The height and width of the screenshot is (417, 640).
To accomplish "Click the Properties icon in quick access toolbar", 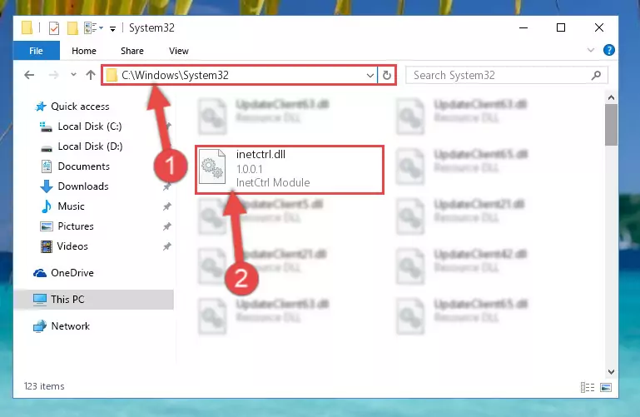I will pos(54,28).
